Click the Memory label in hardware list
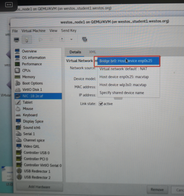184x196 pixels. (x=29, y=77)
